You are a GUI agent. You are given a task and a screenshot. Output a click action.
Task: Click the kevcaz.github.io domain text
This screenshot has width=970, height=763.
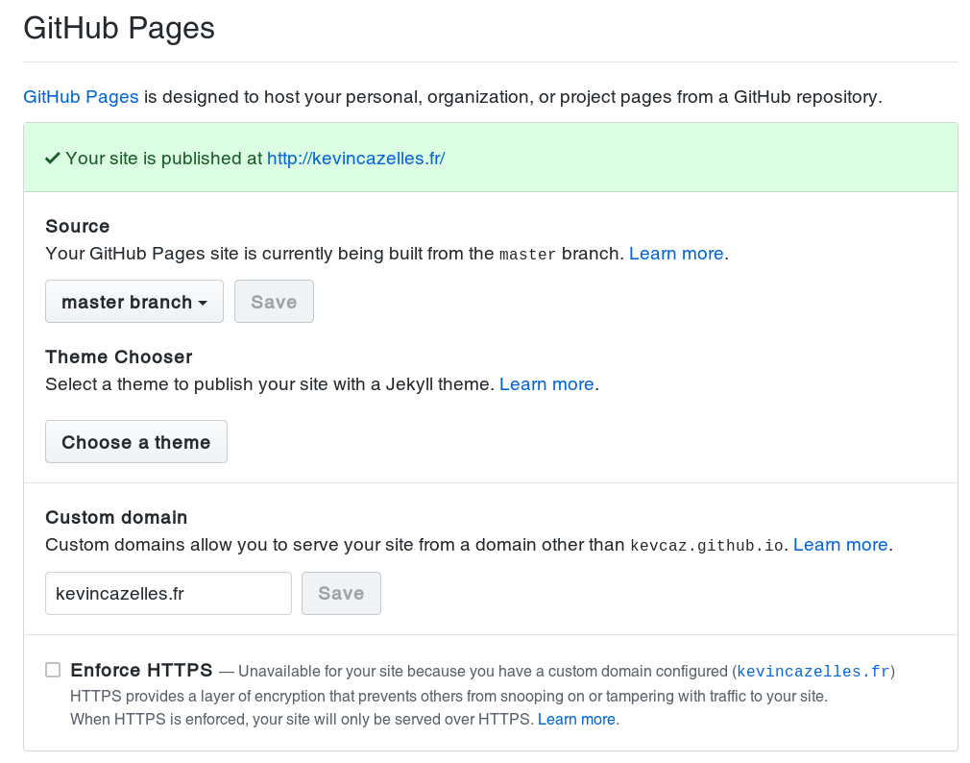click(709, 546)
